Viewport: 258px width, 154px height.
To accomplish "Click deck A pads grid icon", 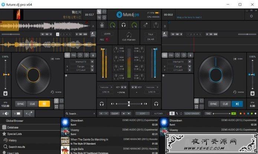I will pos(56,107).
